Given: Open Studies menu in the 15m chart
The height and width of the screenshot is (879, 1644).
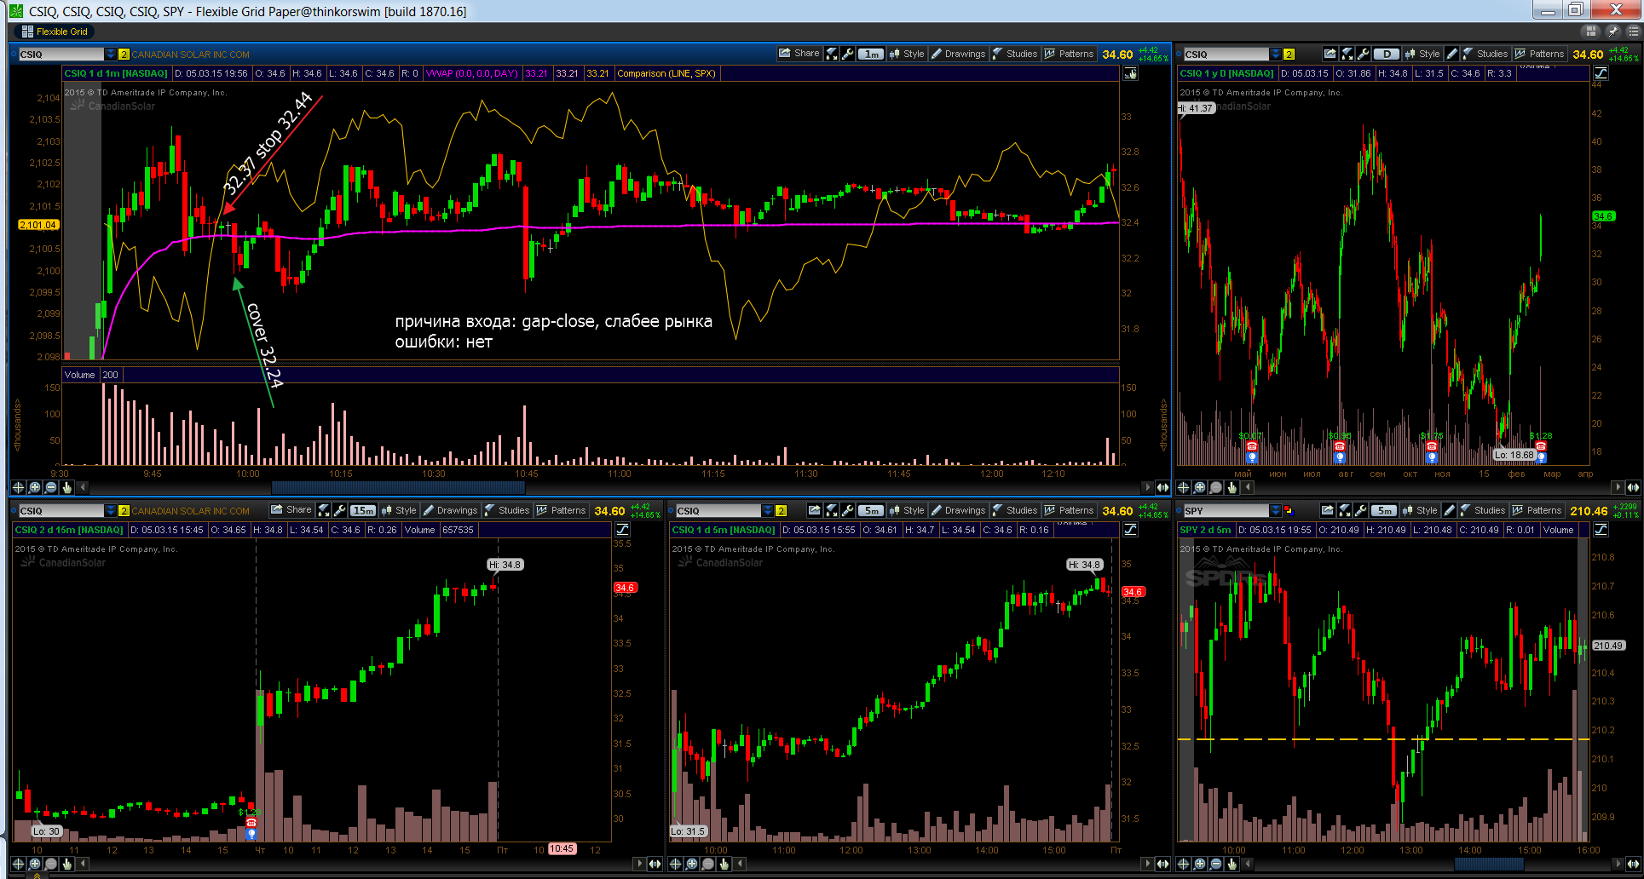Looking at the screenshot, I should click(x=507, y=510).
